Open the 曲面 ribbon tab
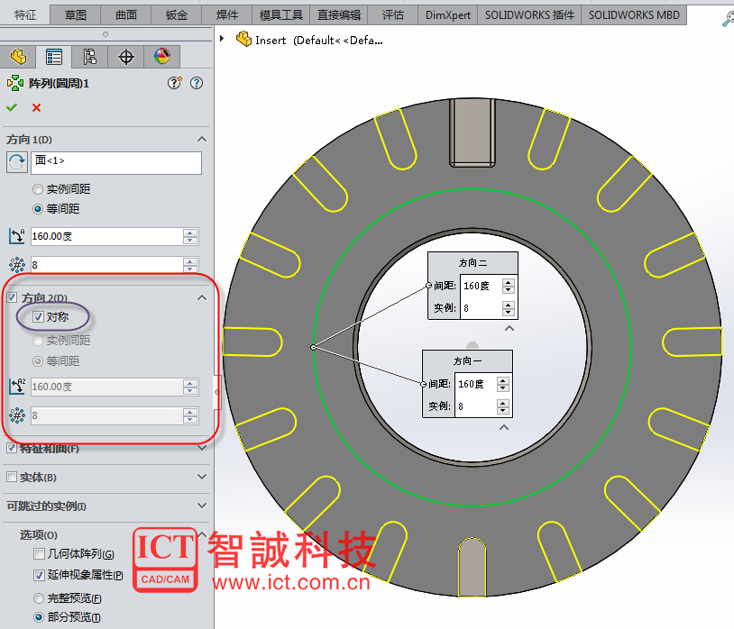734x629 pixels. pos(126,15)
